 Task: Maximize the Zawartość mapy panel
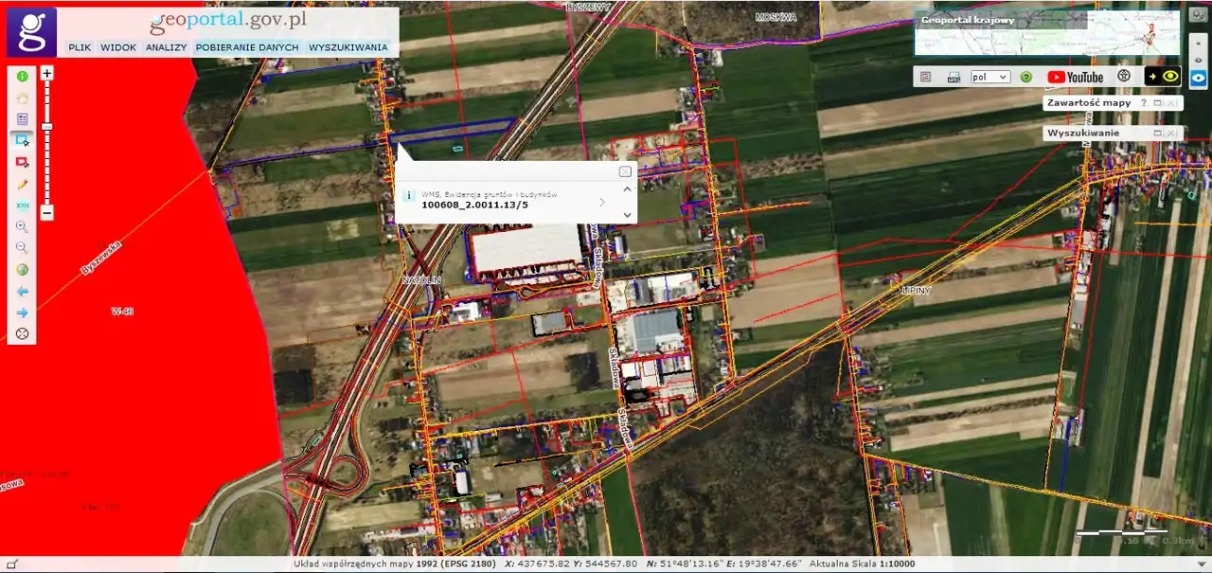1157,103
